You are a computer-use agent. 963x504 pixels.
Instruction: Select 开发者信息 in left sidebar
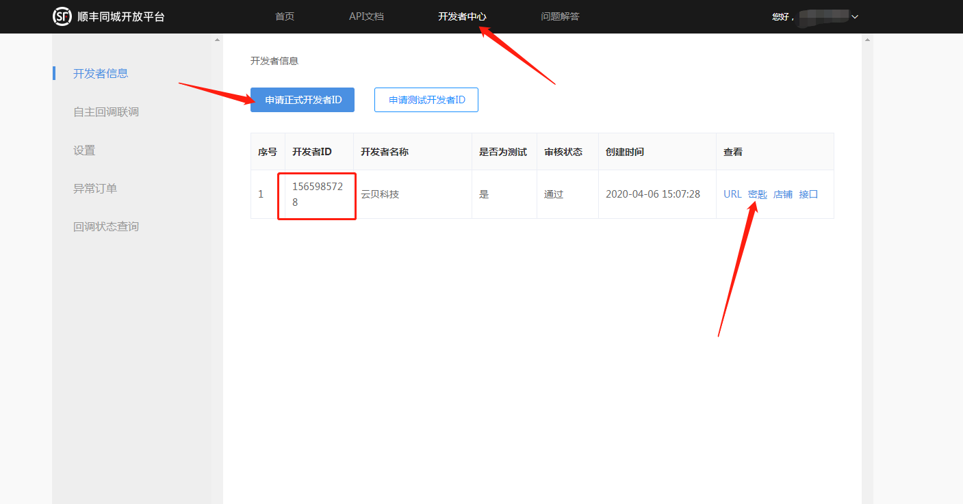(x=101, y=73)
